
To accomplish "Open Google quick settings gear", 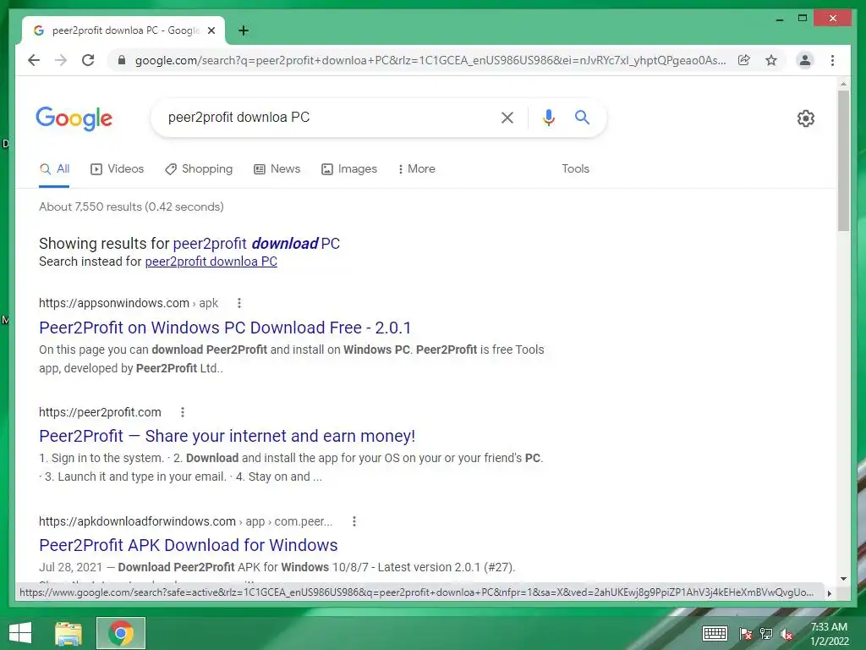I will (806, 118).
